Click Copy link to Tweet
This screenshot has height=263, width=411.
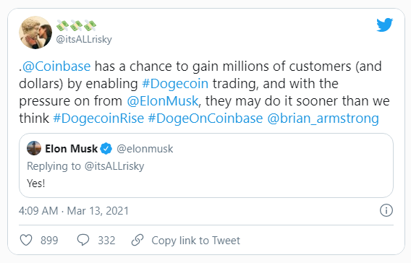click(195, 240)
